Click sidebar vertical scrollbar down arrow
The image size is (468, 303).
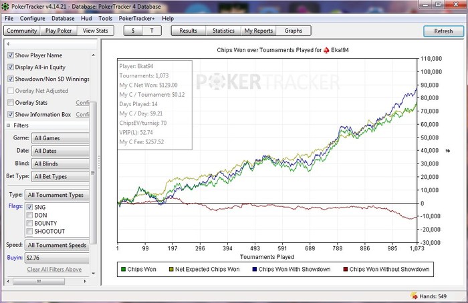tap(94, 273)
